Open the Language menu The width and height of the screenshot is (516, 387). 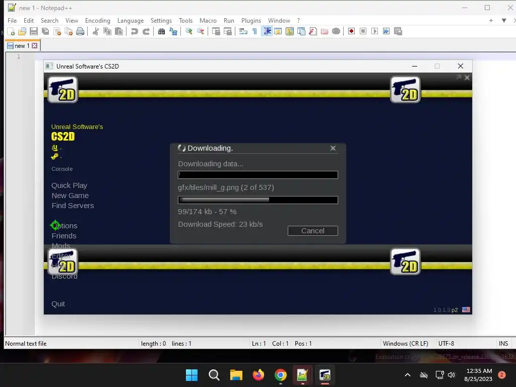coord(131,20)
